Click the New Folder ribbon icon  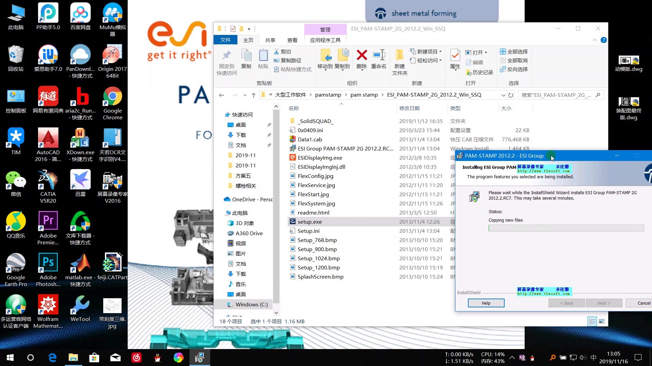(399, 55)
